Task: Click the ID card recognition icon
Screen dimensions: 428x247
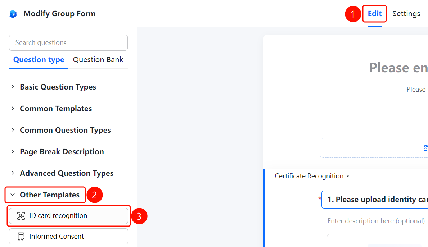Action: pyautogui.click(x=21, y=216)
